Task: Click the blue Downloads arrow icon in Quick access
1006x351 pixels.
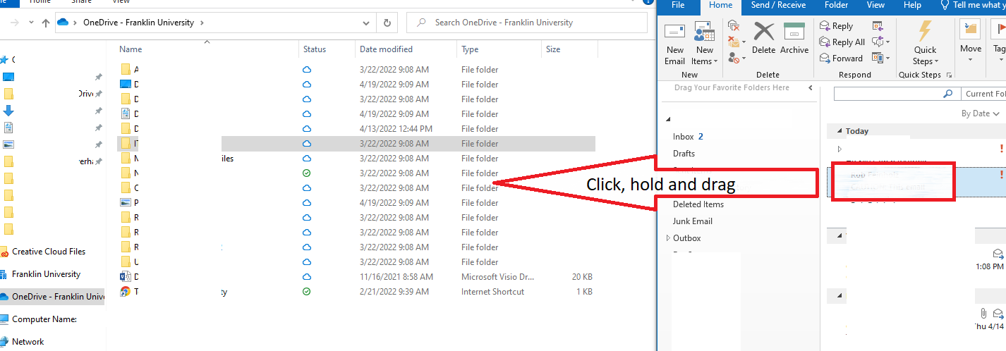Action: tap(8, 111)
